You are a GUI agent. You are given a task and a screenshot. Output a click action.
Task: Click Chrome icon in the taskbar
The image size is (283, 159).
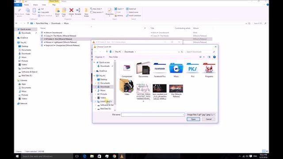[114, 156]
